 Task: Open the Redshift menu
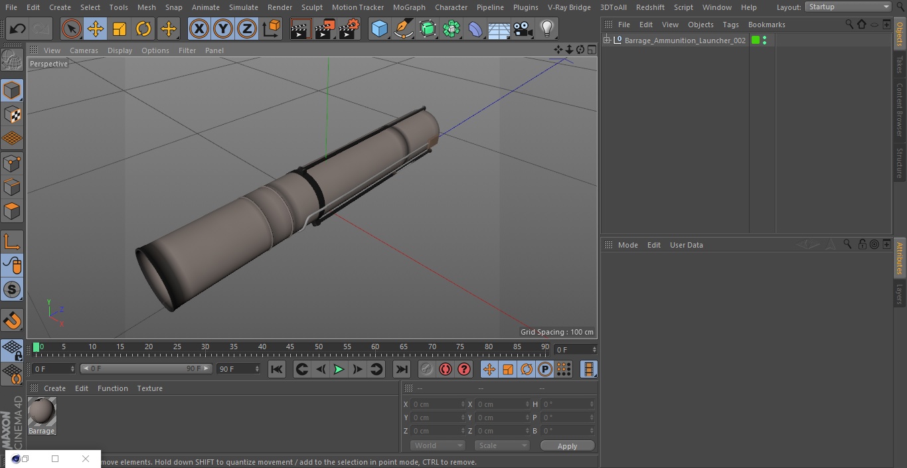pyautogui.click(x=650, y=7)
